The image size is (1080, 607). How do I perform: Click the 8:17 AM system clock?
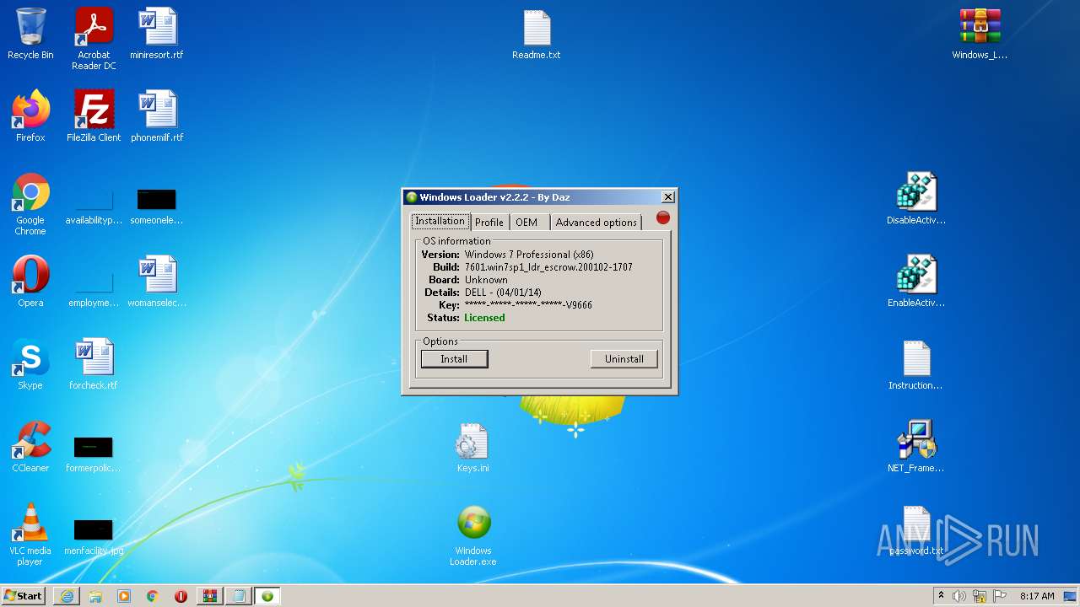pyautogui.click(x=1037, y=596)
